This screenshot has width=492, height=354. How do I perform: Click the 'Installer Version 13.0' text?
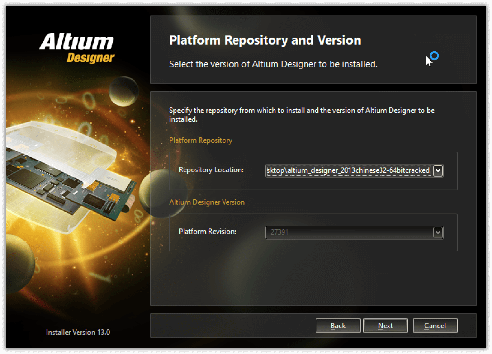(78, 332)
